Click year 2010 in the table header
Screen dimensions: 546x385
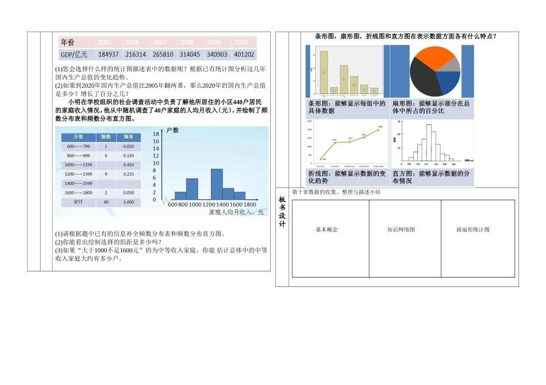241,42
